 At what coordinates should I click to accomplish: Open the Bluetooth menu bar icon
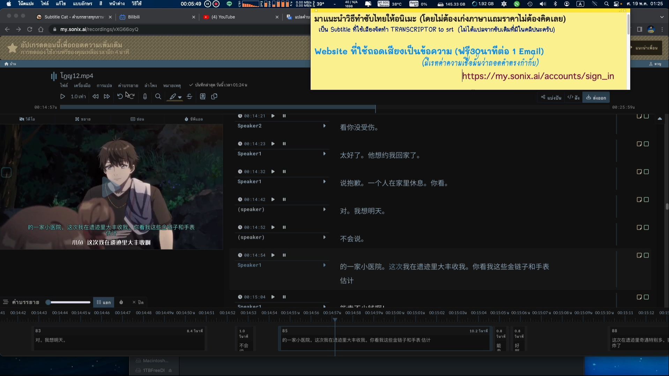[x=555, y=4]
